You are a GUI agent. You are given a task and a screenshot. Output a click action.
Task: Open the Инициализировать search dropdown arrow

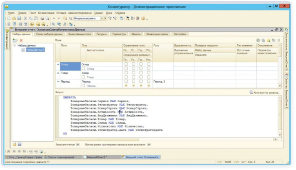(102, 19)
